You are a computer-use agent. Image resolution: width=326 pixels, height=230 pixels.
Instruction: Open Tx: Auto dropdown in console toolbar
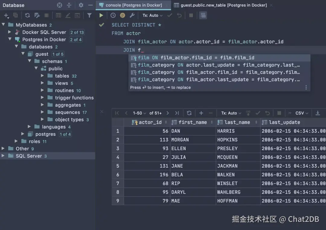[152, 15]
